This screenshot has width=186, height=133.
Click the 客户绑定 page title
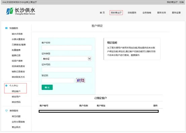(x=97, y=26)
